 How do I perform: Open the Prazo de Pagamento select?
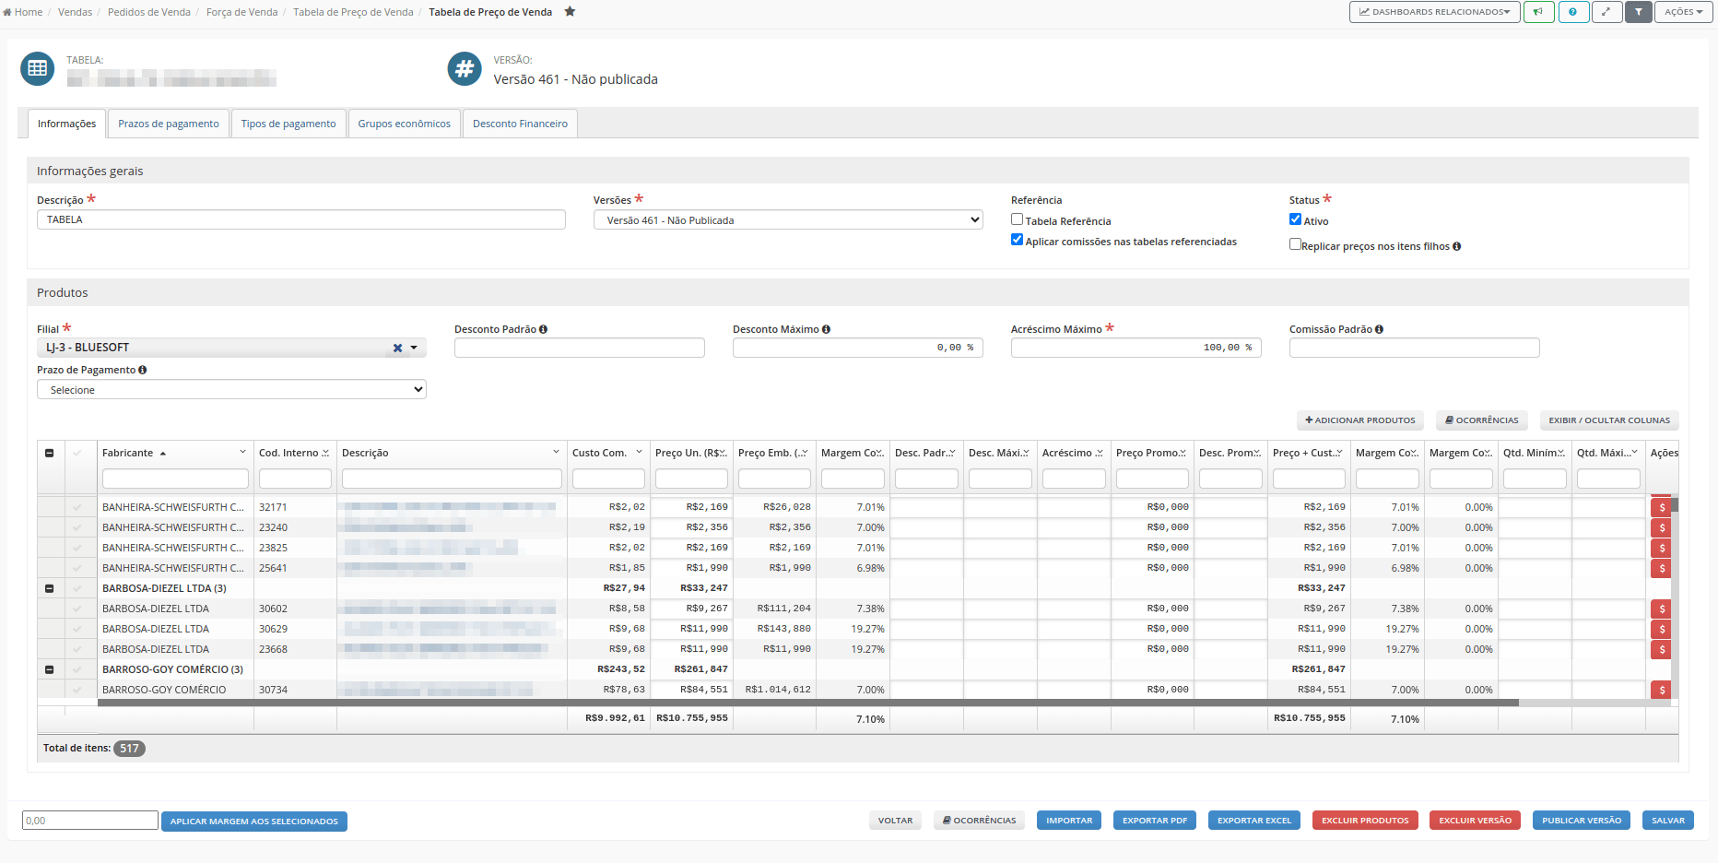231,390
